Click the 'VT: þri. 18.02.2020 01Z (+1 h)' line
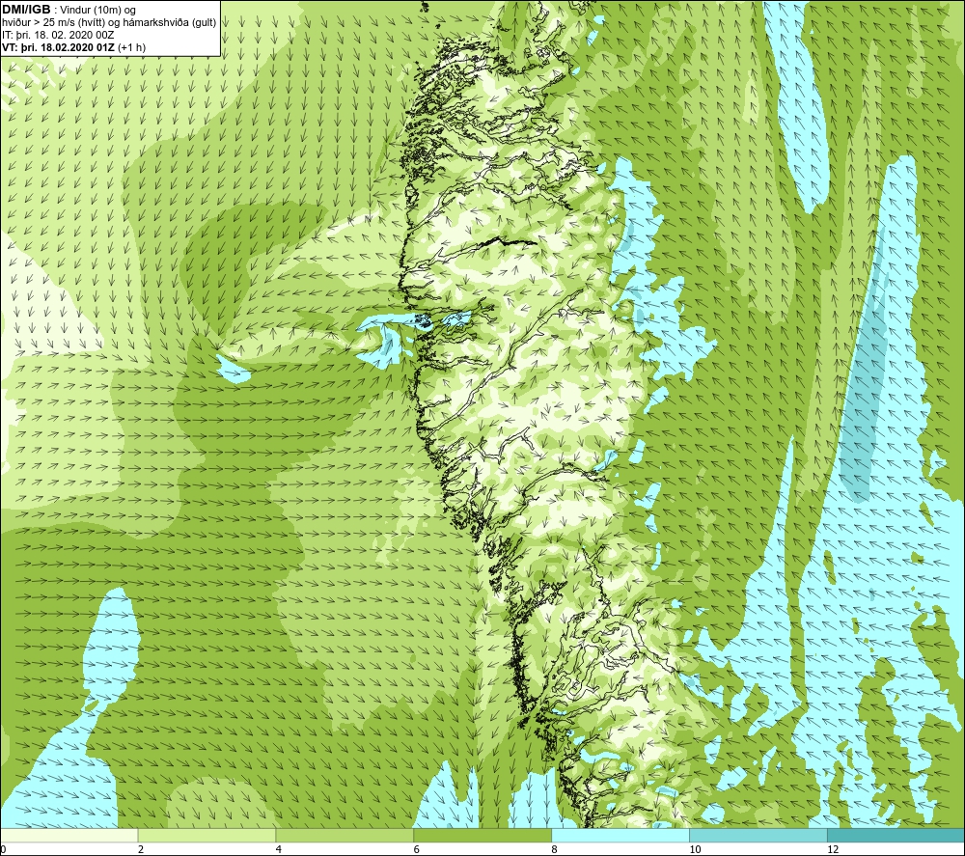The width and height of the screenshot is (965, 856). click(74, 47)
